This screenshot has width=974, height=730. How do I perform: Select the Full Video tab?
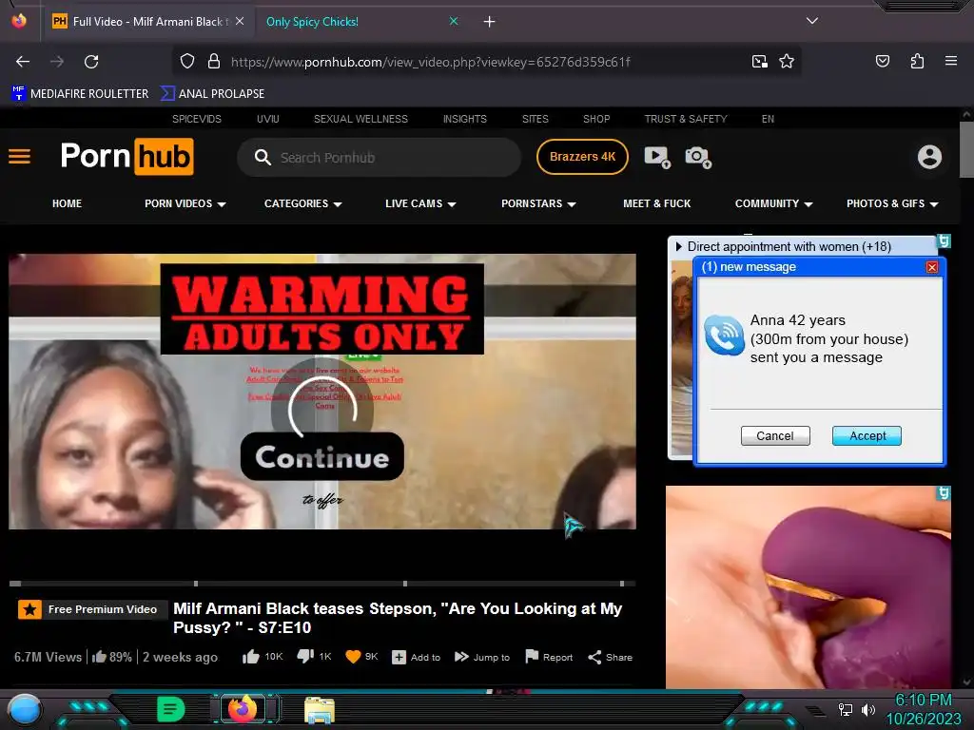click(147, 22)
